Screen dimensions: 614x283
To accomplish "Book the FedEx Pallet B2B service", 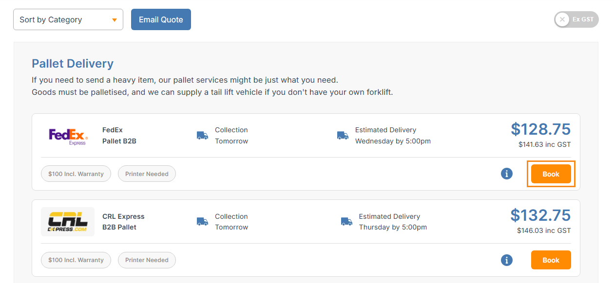I will (551, 174).
